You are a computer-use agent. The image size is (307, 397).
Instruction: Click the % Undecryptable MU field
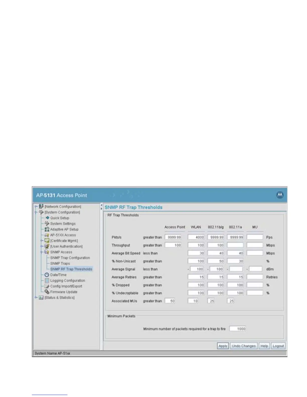click(x=255, y=293)
